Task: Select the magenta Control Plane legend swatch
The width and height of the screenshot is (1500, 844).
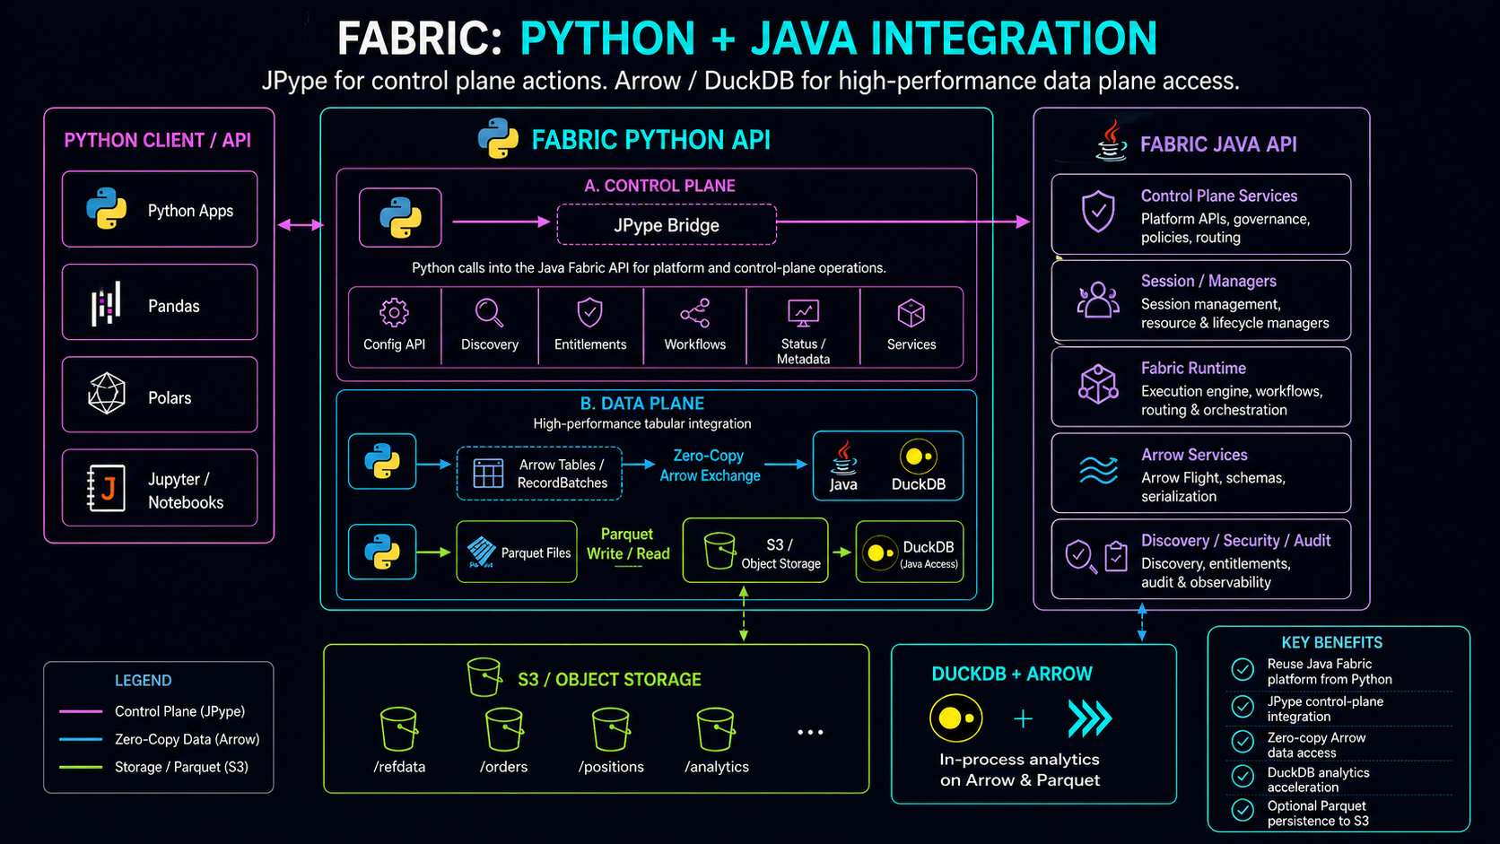Action: click(x=81, y=710)
